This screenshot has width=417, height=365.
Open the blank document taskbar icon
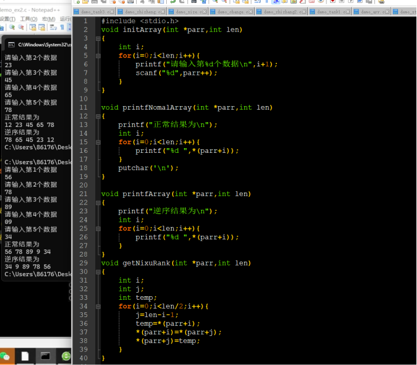click(x=25, y=356)
